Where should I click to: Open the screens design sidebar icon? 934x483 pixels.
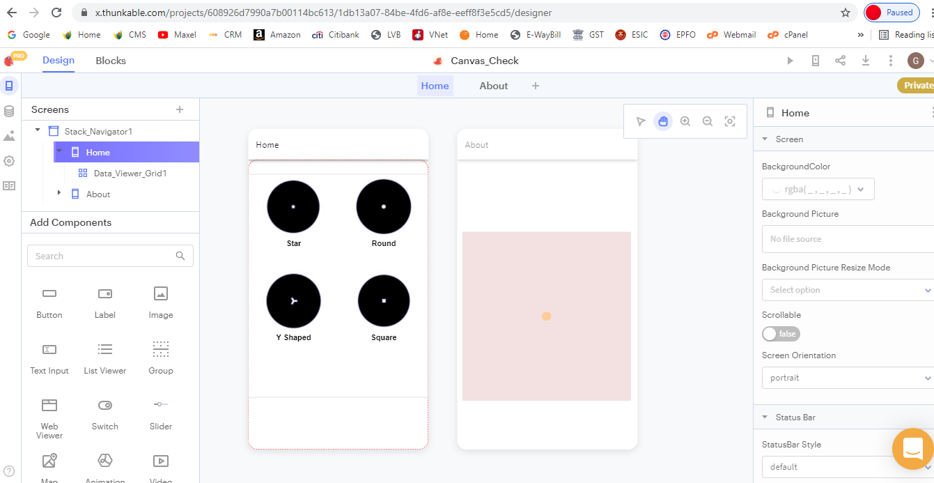[x=9, y=86]
